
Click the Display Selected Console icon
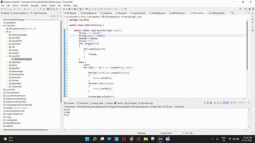(235, 103)
